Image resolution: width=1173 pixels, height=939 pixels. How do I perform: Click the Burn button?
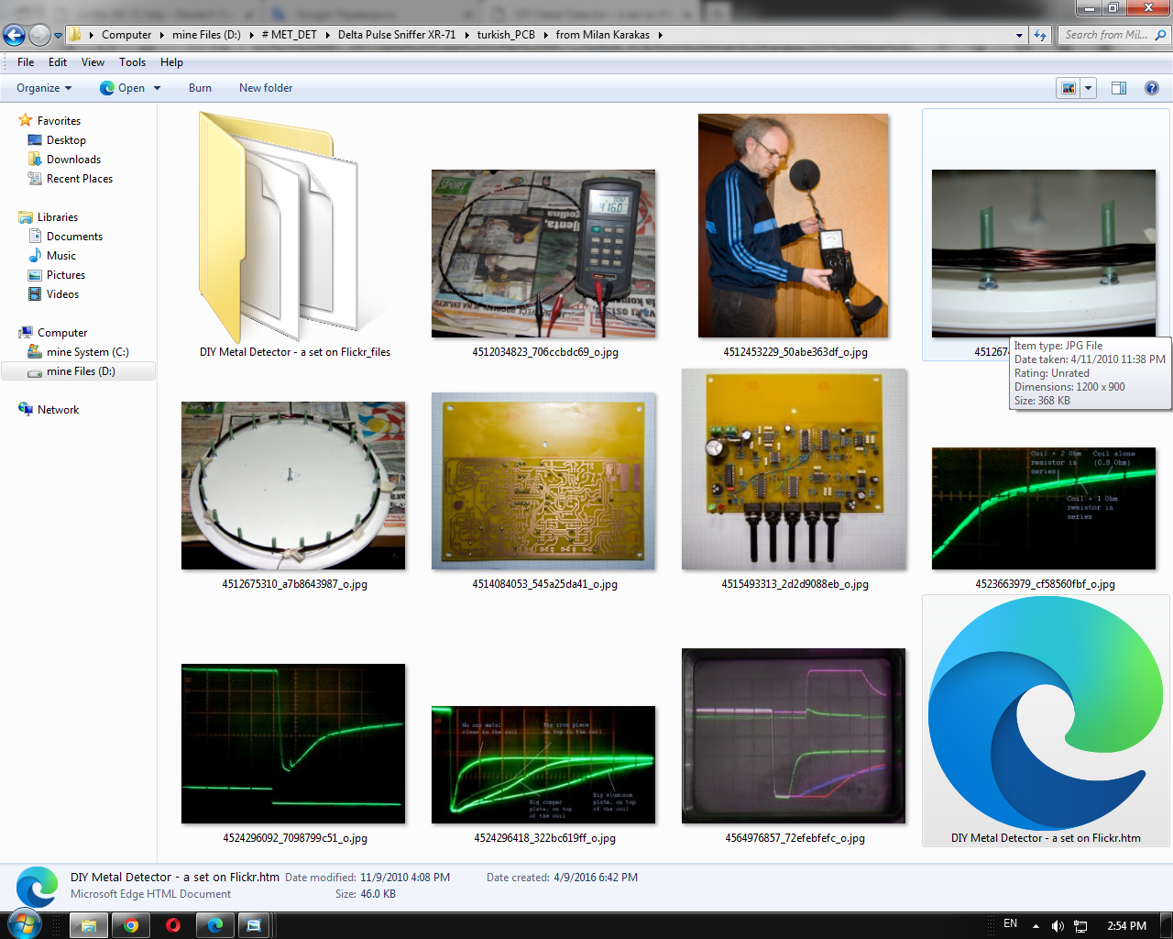pos(200,88)
